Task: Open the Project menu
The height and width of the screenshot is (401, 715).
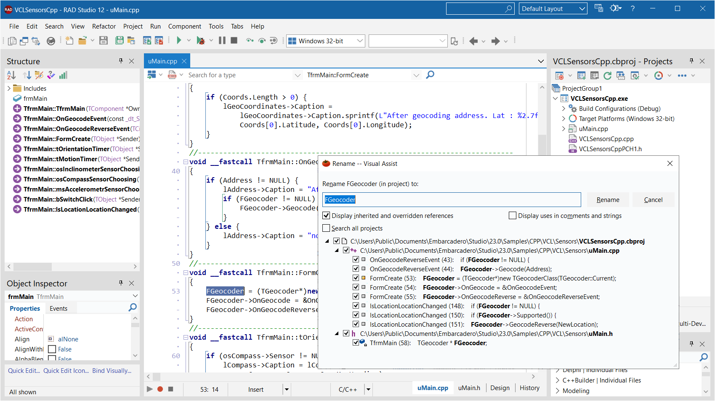Action: [133, 26]
